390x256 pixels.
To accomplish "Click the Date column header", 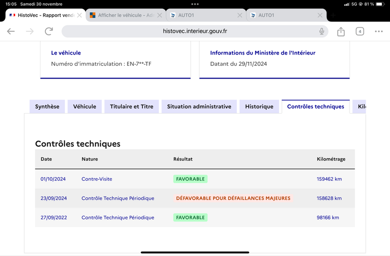I will (x=46, y=159).
